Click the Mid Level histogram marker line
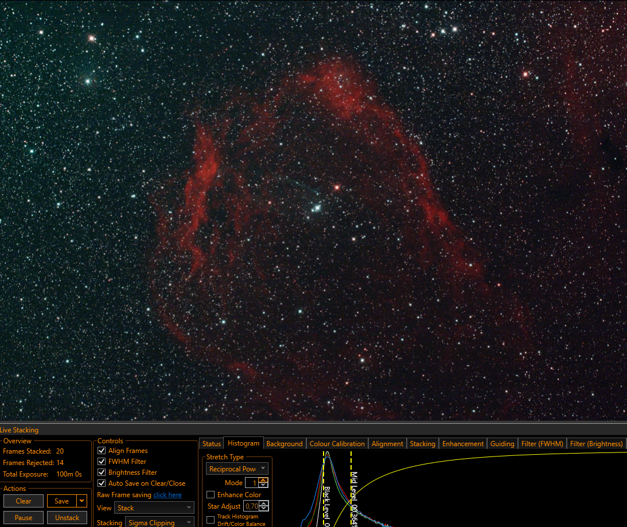This screenshot has height=527, width=627. pos(351,489)
